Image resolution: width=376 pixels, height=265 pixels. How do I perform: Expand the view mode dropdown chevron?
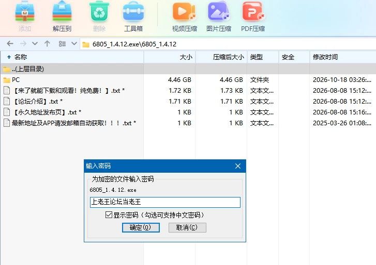click(x=74, y=44)
